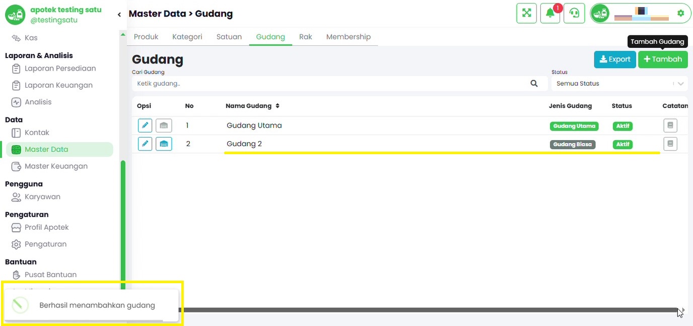The width and height of the screenshot is (693, 326).
Task: Open Profil Apotek
Action: point(46,227)
